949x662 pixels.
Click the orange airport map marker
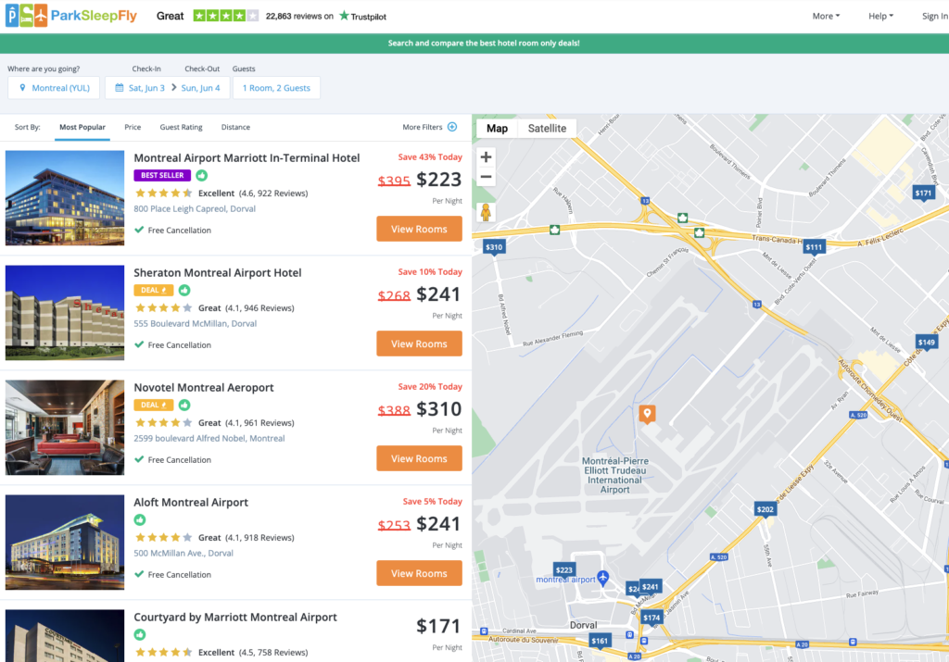pyautogui.click(x=648, y=414)
